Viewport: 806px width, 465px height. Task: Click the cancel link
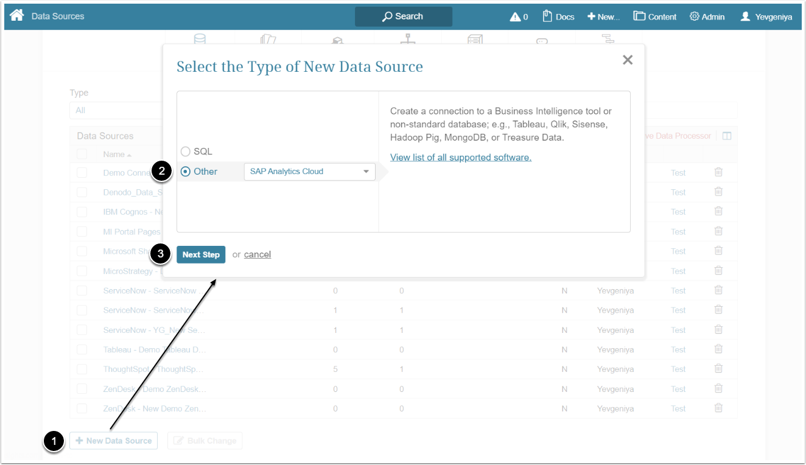[258, 254]
